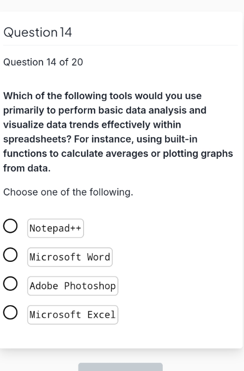Click the line 'visualize data trends effectively within'
Screen dimensions: 244x371
tap(92, 125)
